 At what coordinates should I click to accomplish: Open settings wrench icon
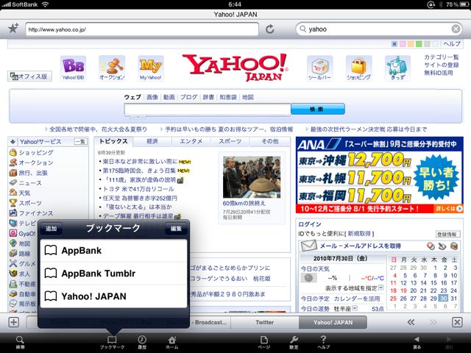click(294, 343)
